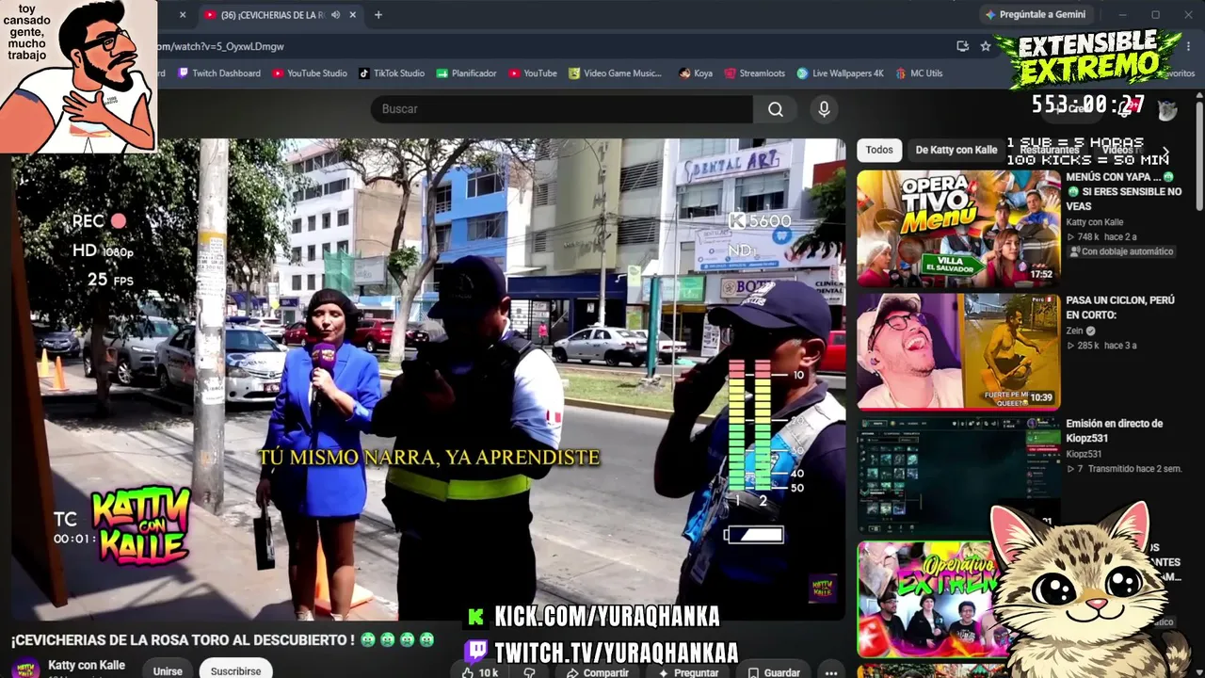
Task: Open the Kiopz531 live stream thumbnail
Action: 958,475
